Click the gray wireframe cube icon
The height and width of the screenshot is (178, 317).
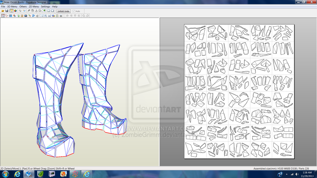click(20, 11)
